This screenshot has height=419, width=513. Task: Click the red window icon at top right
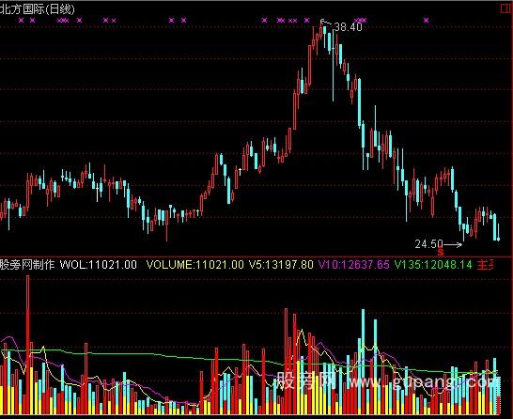click(506, 8)
